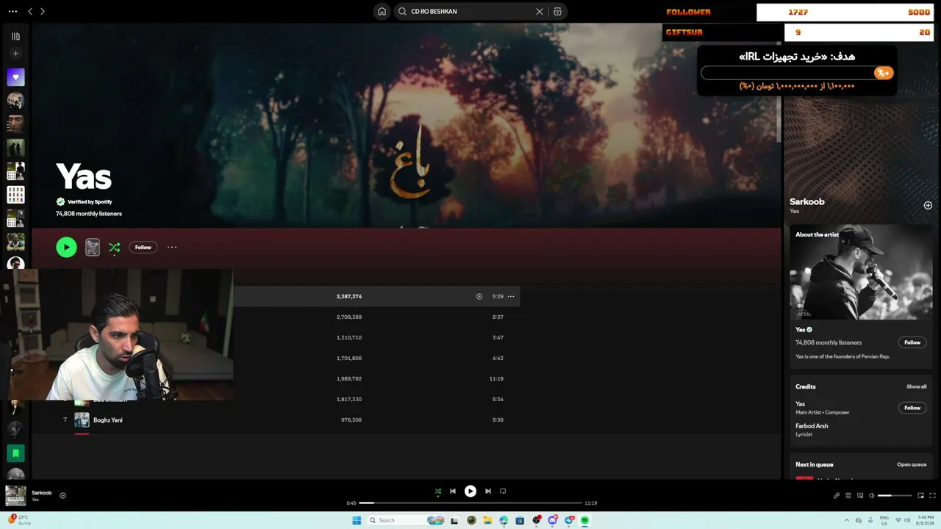Open the connect to a device icon
The height and width of the screenshot is (529, 941).
point(860,496)
